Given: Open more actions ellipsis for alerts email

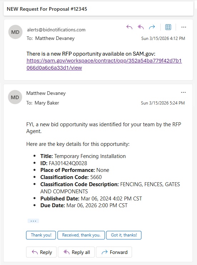Looking at the screenshot, I should coord(184,27).
